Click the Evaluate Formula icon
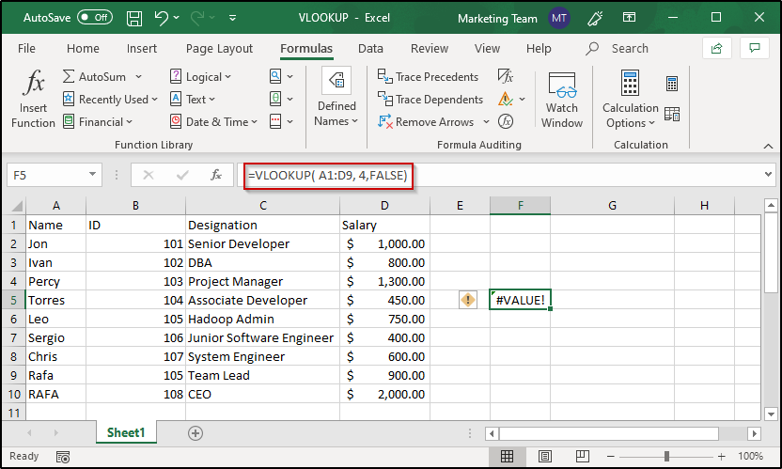 click(x=506, y=121)
